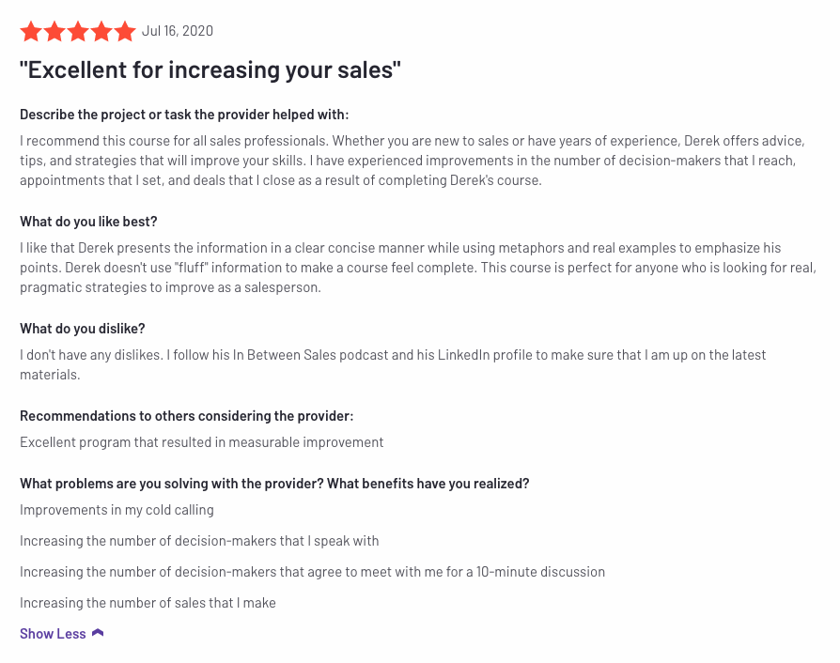Click the first red rating star
Viewport: 840px width, 663px height.
pyautogui.click(x=31, y=32)
